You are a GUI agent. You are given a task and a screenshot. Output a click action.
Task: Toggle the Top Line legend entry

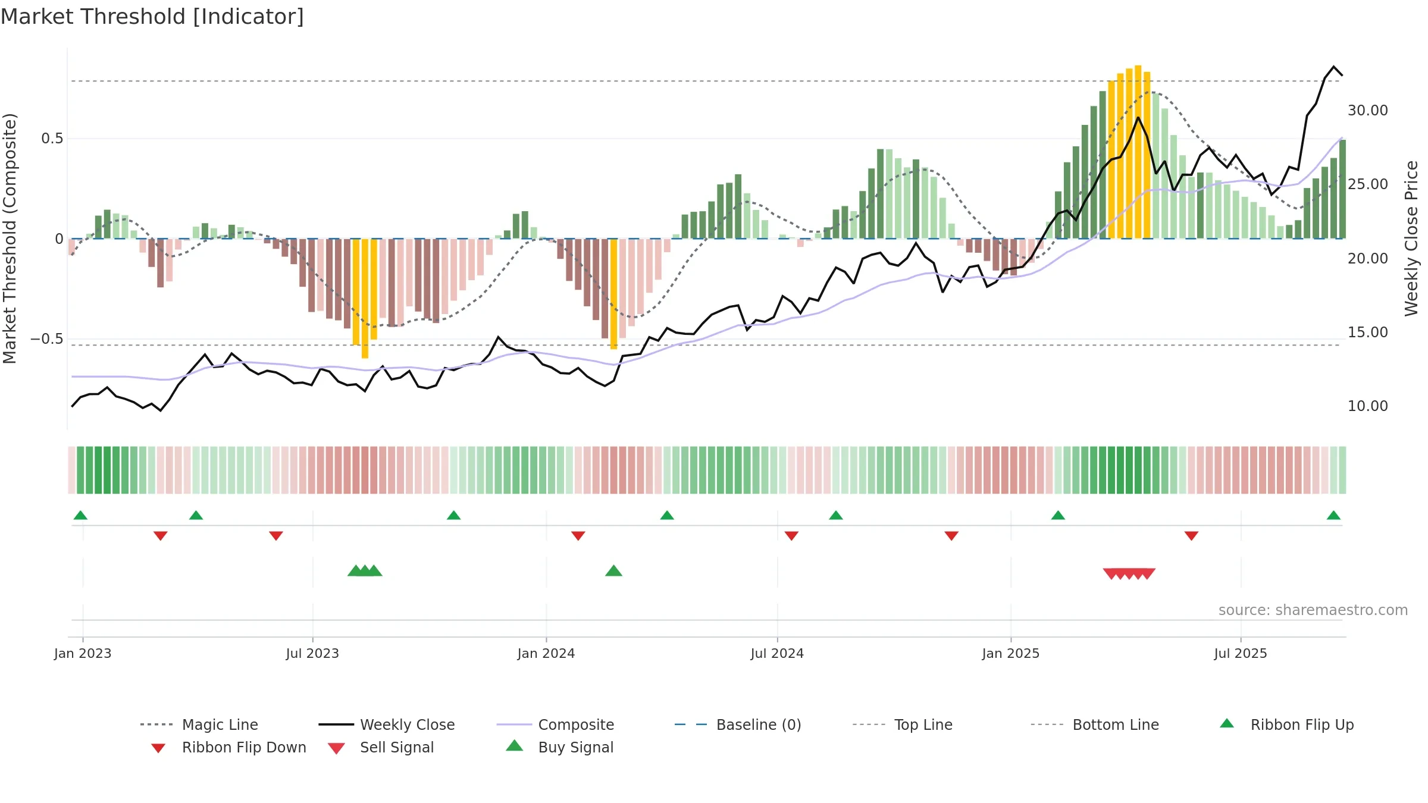tap(902, 724)
